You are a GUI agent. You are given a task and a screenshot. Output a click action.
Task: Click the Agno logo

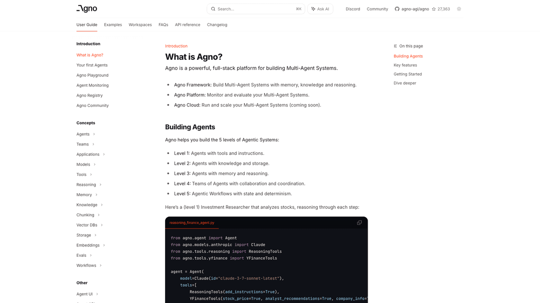pos(87,9)
